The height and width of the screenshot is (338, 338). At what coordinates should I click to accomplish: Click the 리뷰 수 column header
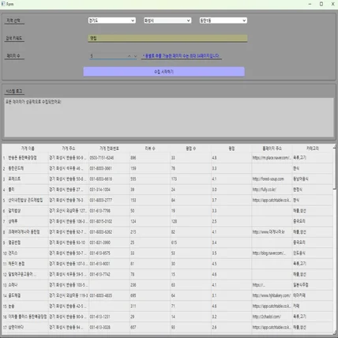[150, 148]
